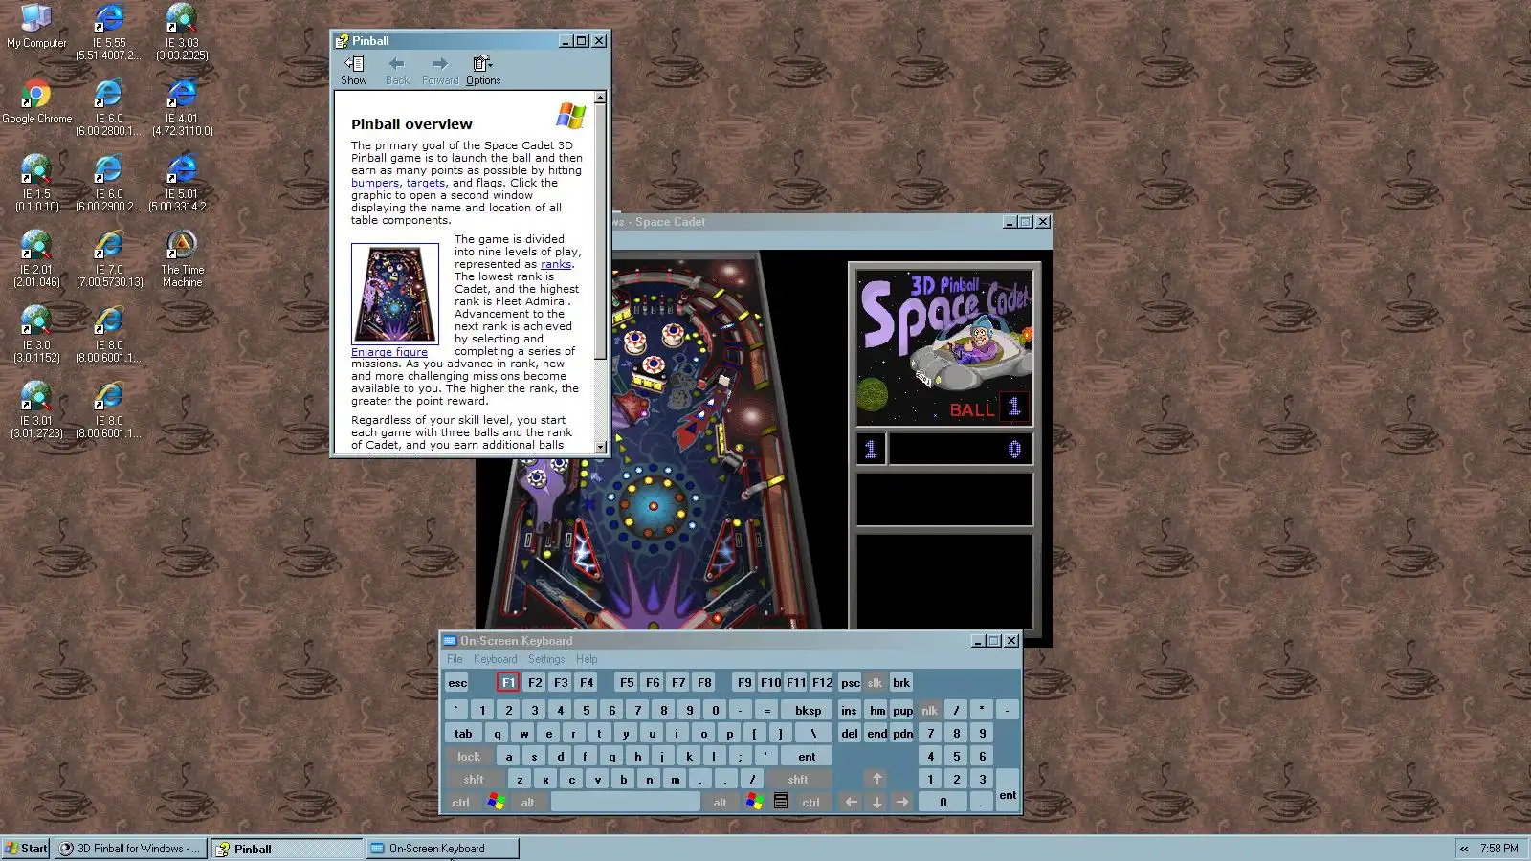Select the IE 3.0 (3.0.1152) desktop icon

coord(36,334)
